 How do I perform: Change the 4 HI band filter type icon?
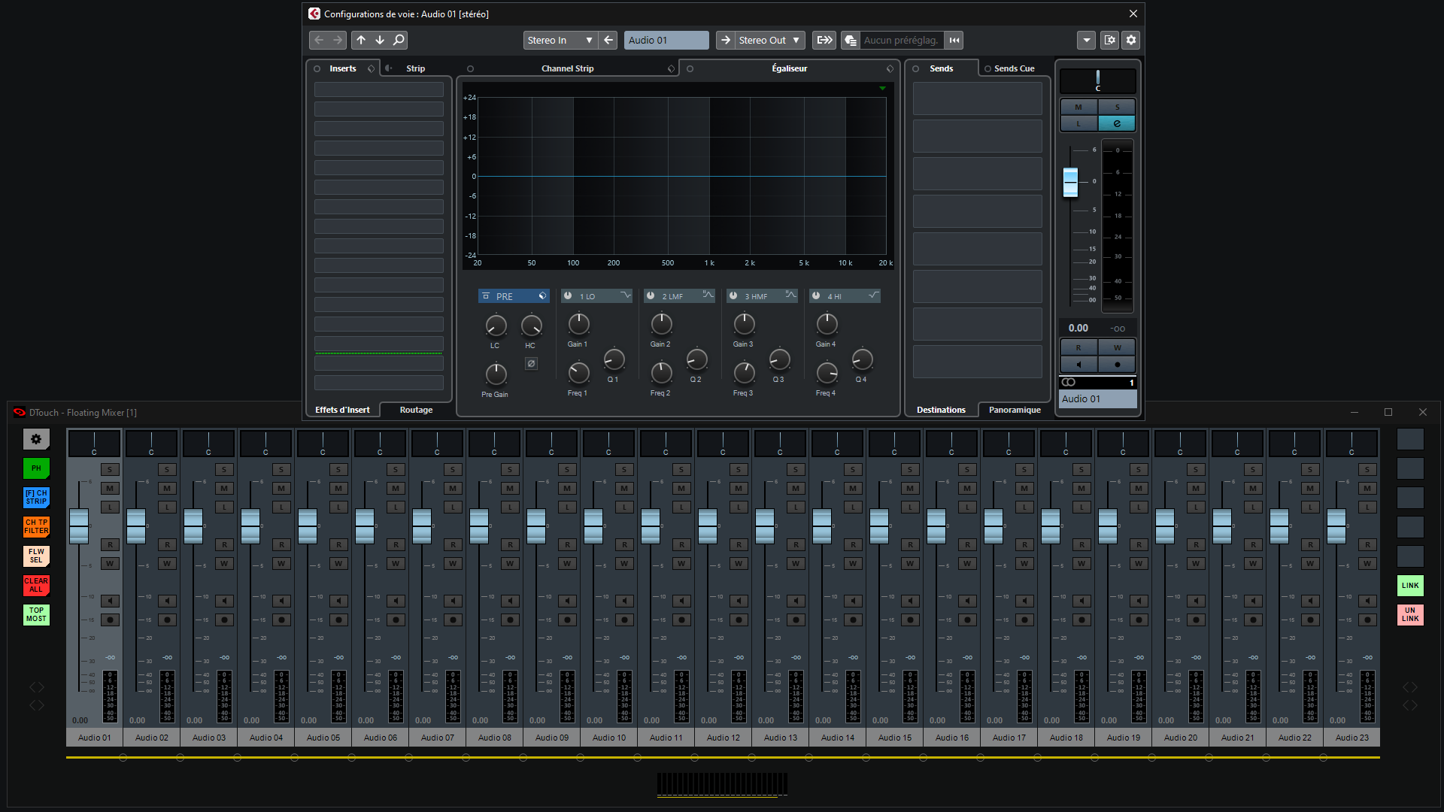click(873, 295)
